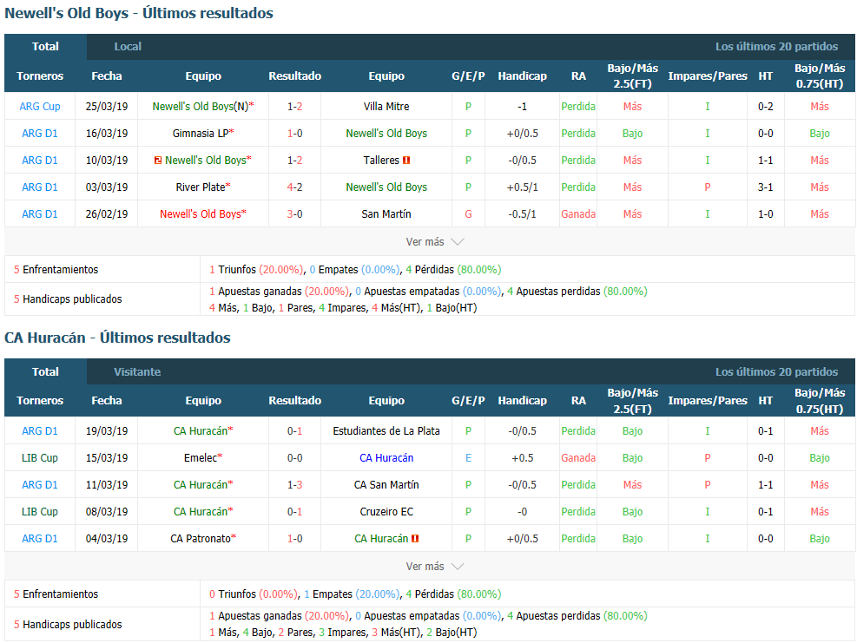Screen dimensions: 857x643
Task: Click red card icon before Newell's Old Boys 10/03/19
Action: [x=158, y=161]
